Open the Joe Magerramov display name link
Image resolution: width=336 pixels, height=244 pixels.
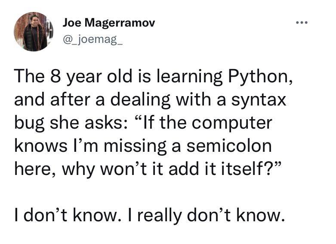[x=108, y=23]
